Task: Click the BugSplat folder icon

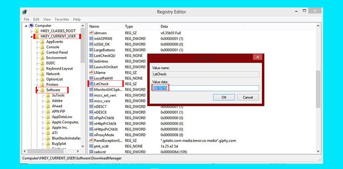Action: (x=48, y=144)
